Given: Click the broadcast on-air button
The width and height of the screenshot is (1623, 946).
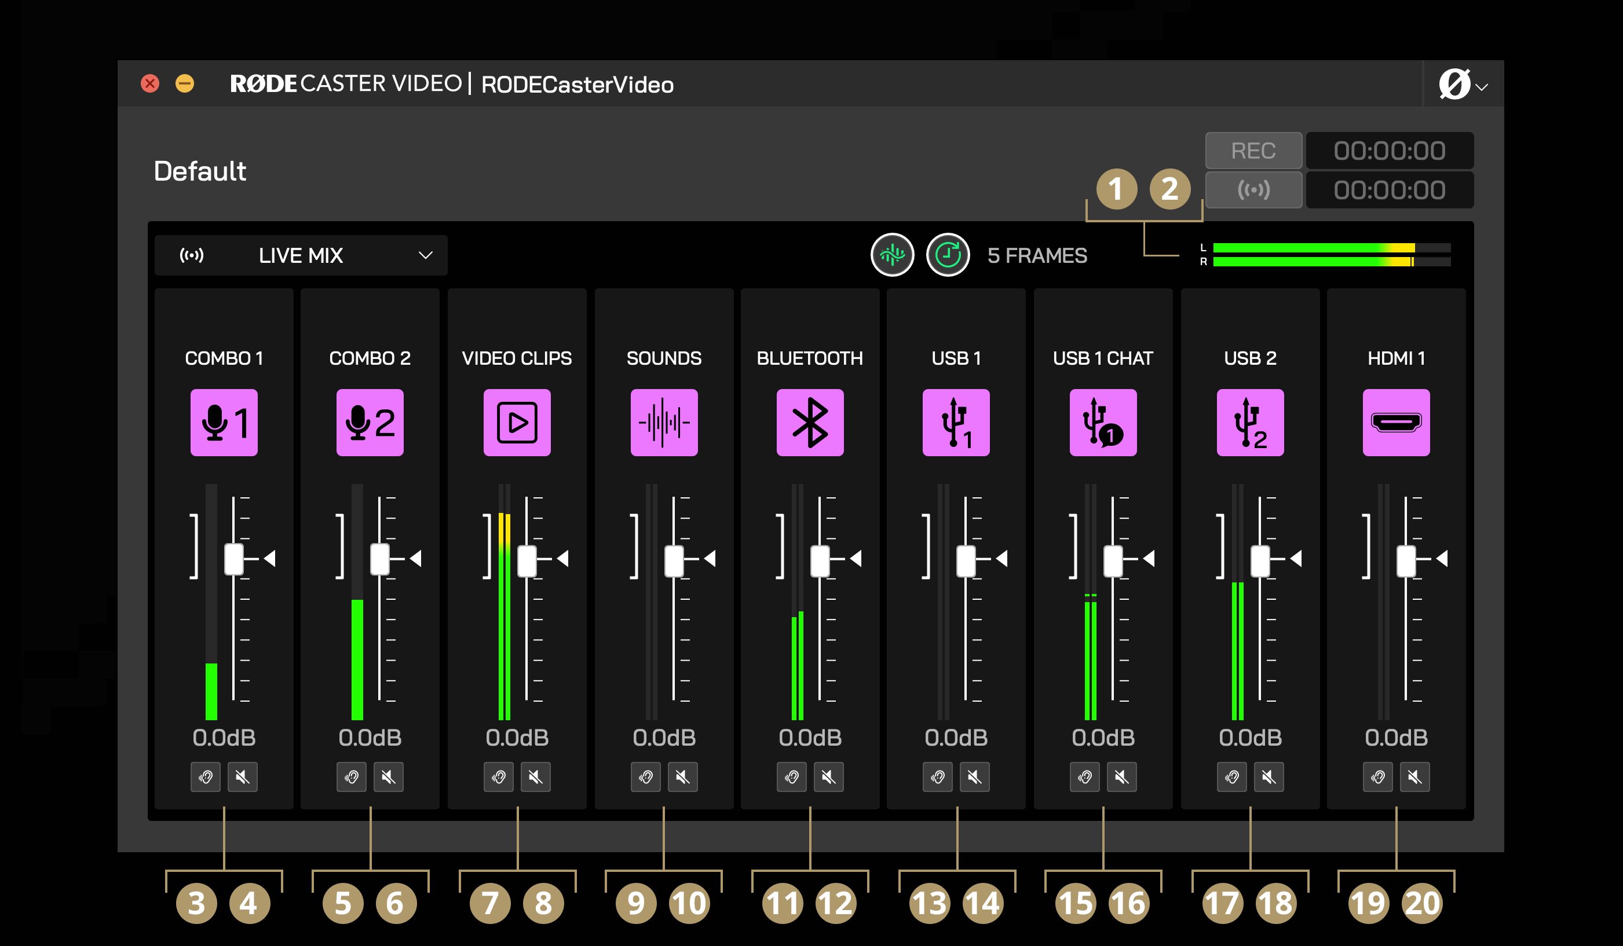Looking at the screenshot, I should [x=1253, y=190].
